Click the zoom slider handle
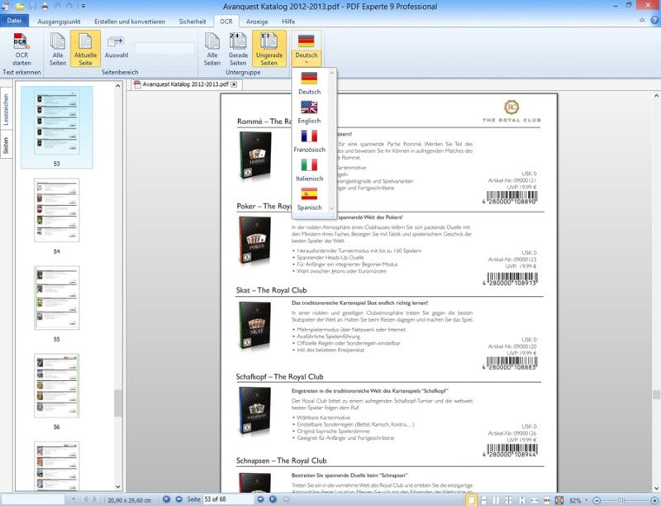Viewport: 661px width, 506px height. pos(621,500)
